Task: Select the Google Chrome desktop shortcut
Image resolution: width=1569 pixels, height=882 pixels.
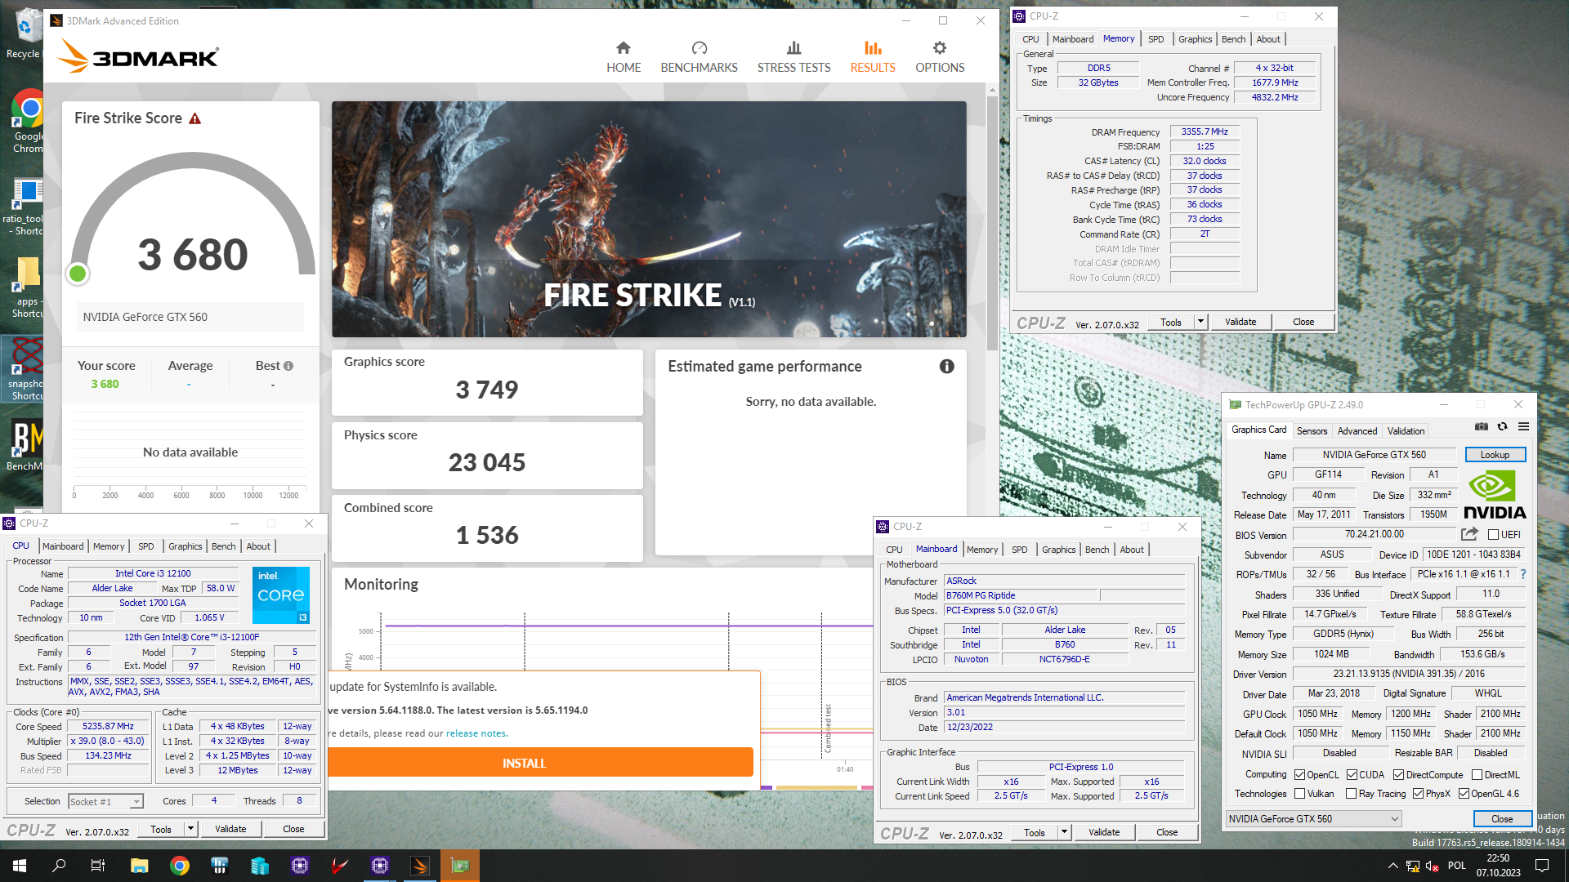Action: point(27,121)
